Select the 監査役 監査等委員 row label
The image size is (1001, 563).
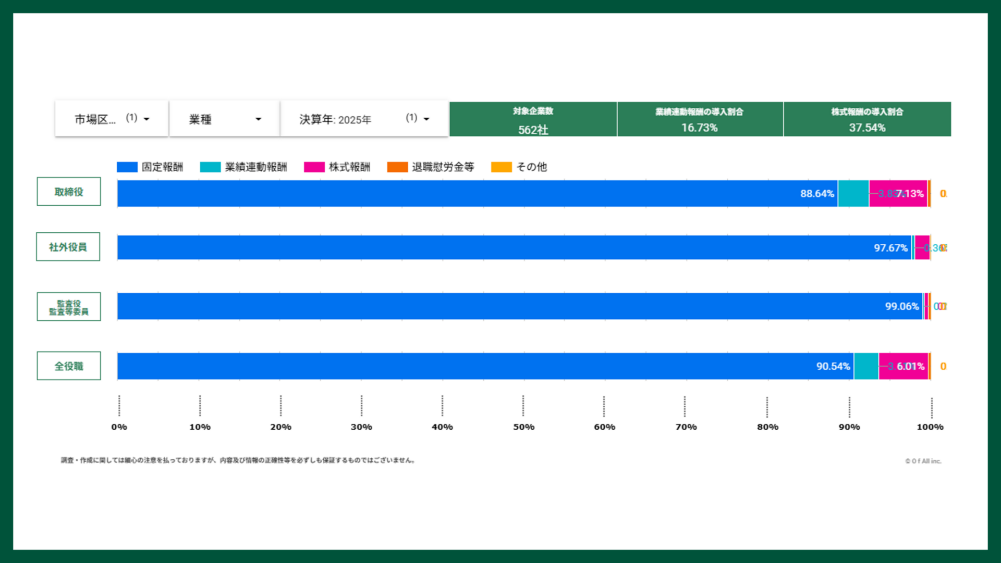coord(69,307)
